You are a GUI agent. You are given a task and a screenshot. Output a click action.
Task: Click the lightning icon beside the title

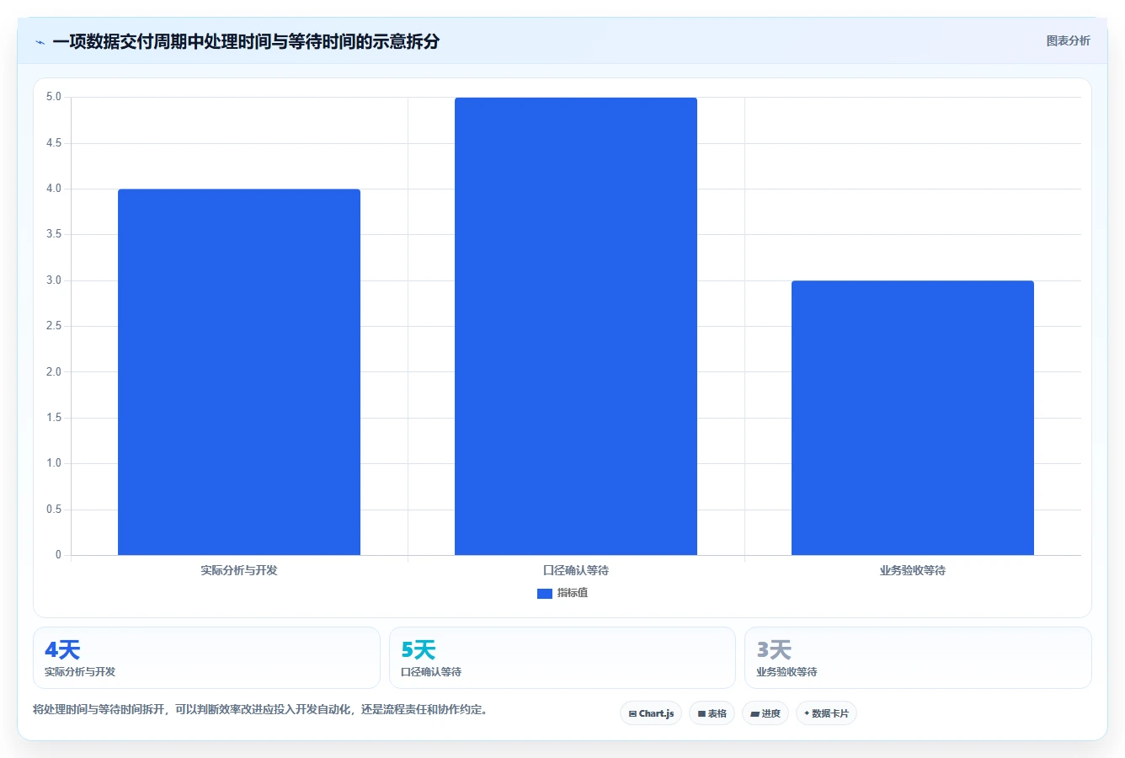(x=40, y=42)
